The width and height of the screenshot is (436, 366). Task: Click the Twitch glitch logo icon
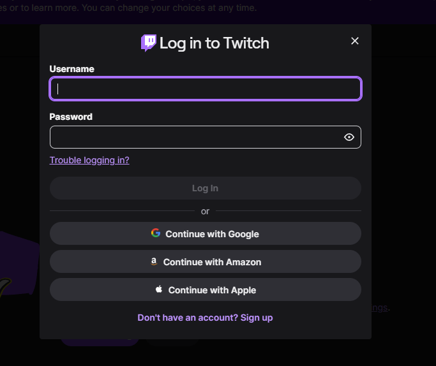(148, 43)
